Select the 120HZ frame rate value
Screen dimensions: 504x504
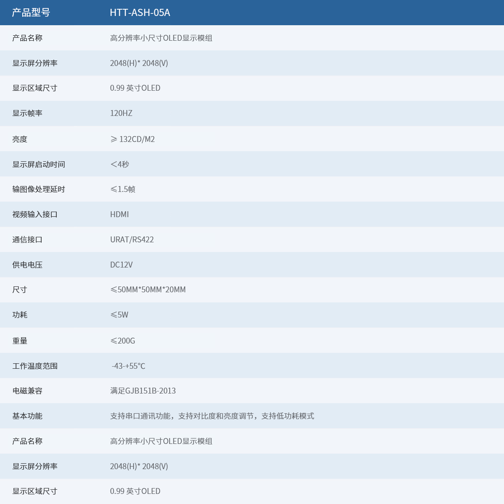(x=121, y=113)
